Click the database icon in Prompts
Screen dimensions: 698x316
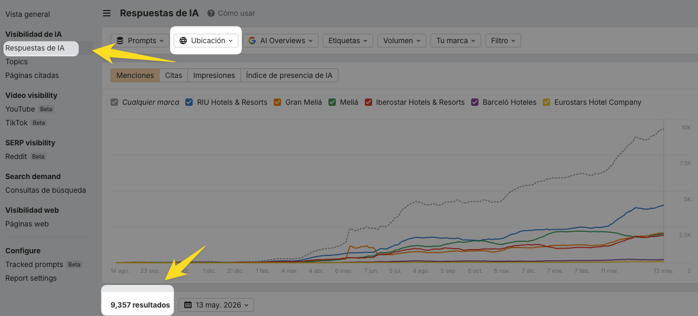pyautogui.click(x=120, y=41)
